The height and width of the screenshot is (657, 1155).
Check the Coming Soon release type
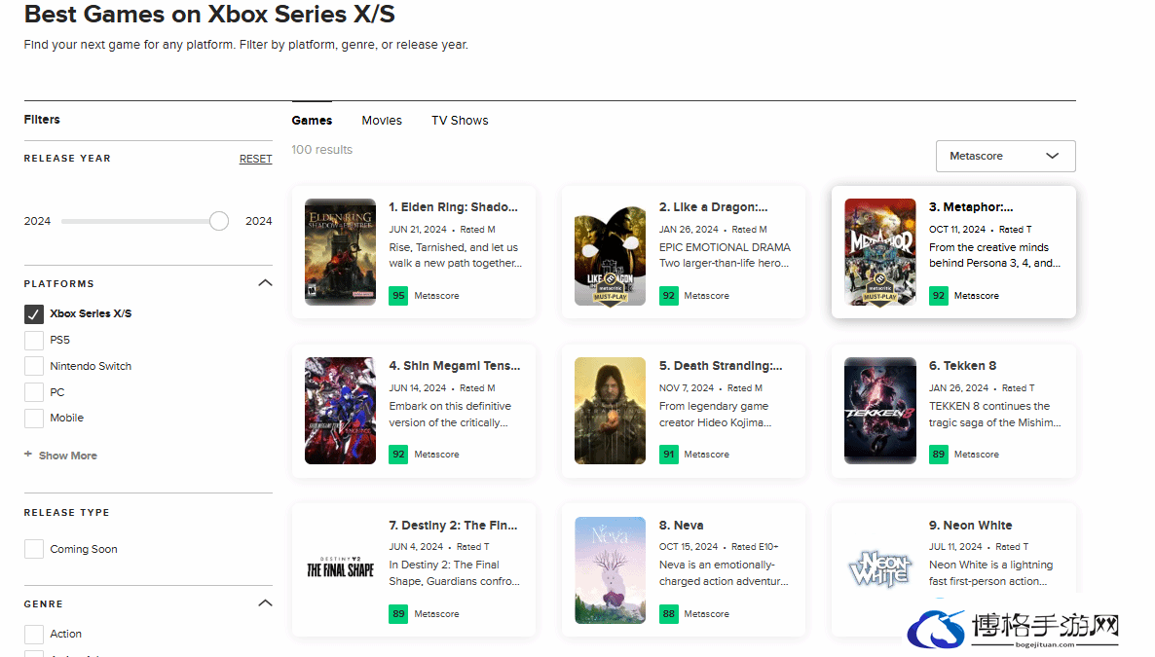click(34, 549)
